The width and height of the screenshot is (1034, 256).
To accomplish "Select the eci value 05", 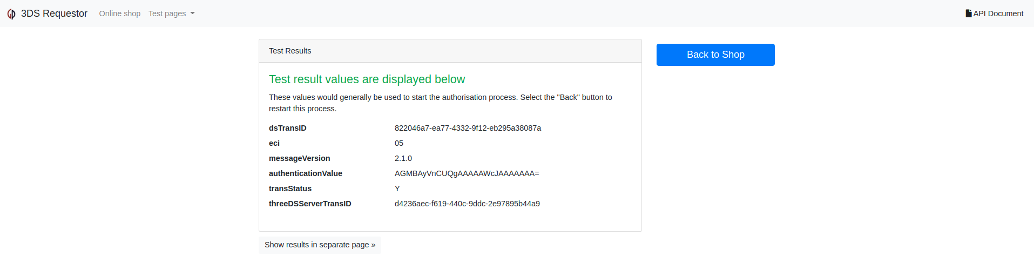I will 399,143.
